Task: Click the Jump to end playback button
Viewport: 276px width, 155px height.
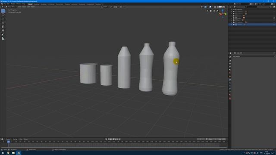Action: click(x=120, y=139)
